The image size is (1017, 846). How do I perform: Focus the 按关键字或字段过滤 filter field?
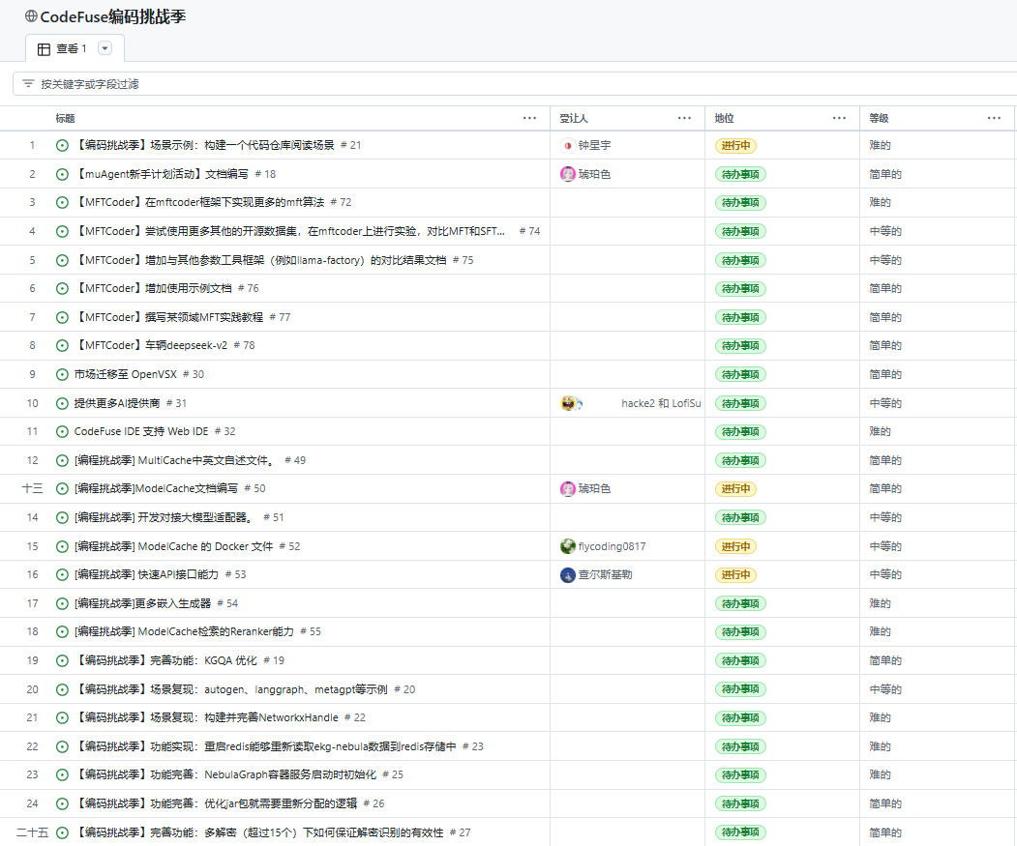515,83
